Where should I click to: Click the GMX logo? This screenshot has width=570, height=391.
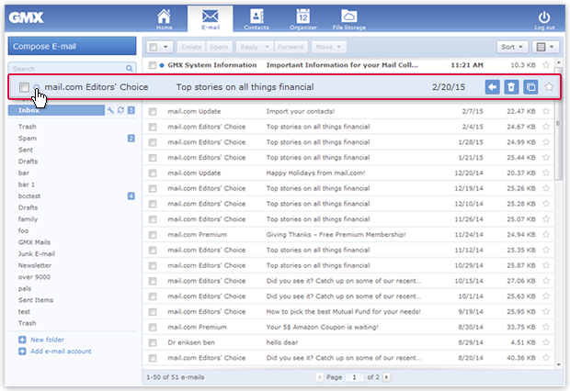click(26, 17)
